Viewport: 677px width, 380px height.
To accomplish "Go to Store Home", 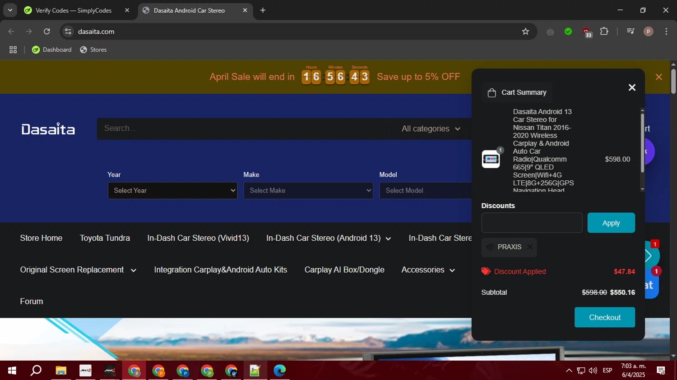I will pyautogui.click(x=41, y=238).
